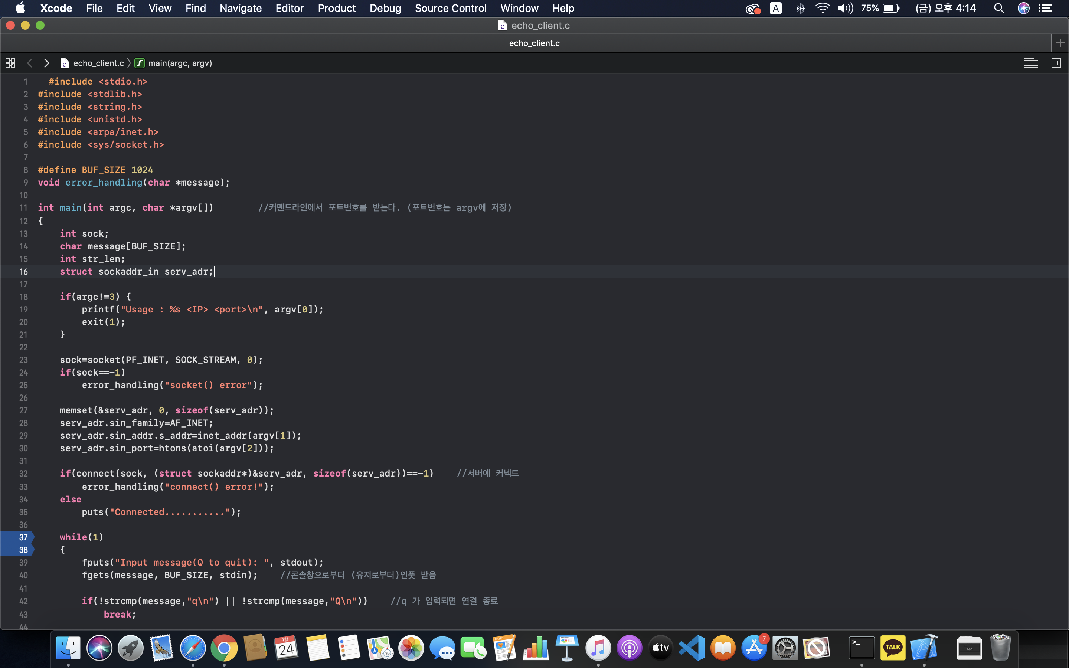Image resolution: width=1069 pixels, height=668 pixels.
Task: Launch Terminal from the dock
Action: pos(862,648)
